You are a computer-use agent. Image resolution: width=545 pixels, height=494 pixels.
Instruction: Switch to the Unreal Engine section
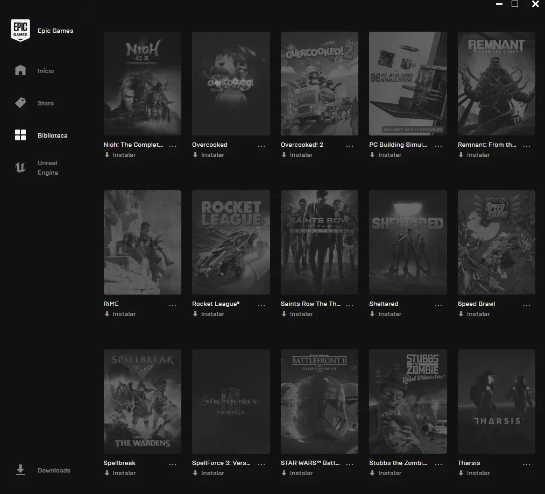pos(48,168)
